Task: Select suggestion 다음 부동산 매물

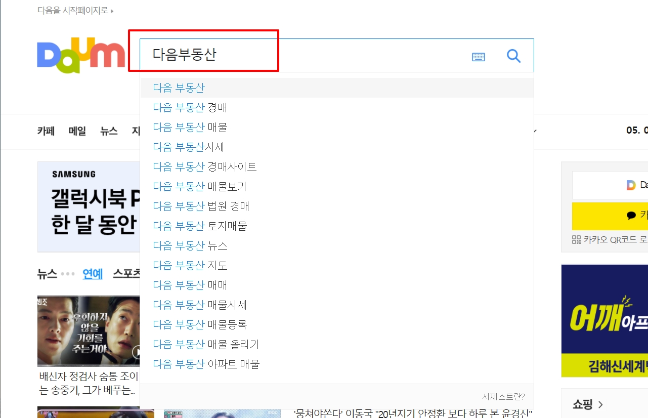Action: coord(337,127)
